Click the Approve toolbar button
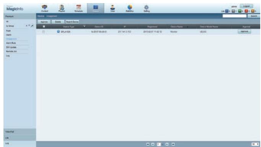The width and height of the screenshot is (261, 147). tap(44, 22)
